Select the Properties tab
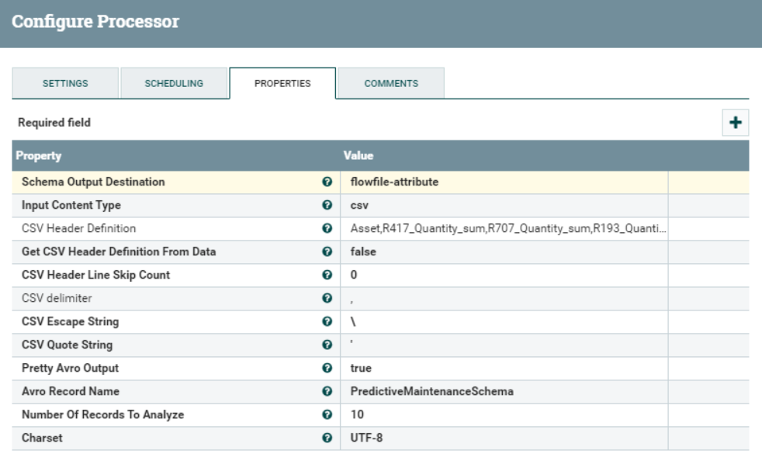The height and width of the screenshot is (468, 762). [282, 83]
